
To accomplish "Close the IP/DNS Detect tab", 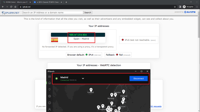I will tap(30, 2).
